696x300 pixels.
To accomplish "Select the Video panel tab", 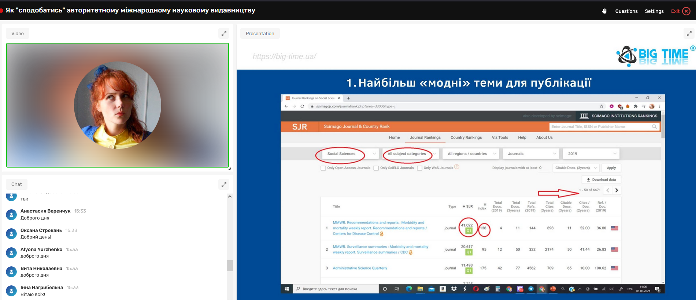I will [18, 33].
